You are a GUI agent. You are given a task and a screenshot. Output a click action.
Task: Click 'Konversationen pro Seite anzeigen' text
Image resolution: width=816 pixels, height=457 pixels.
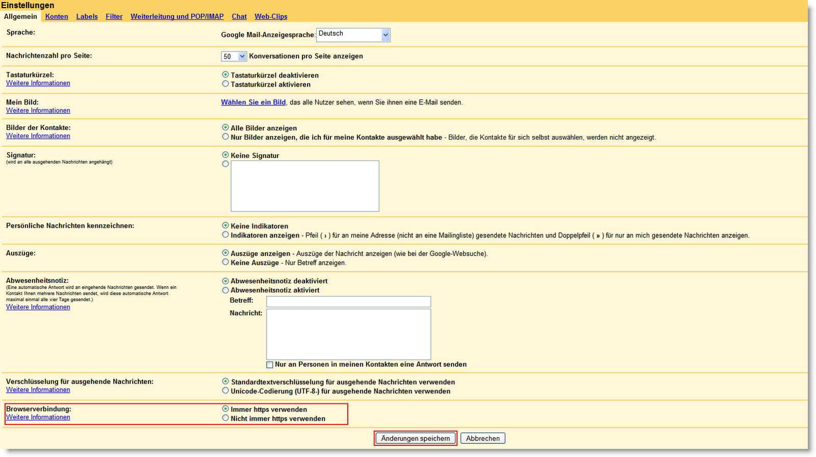[306, 56]
